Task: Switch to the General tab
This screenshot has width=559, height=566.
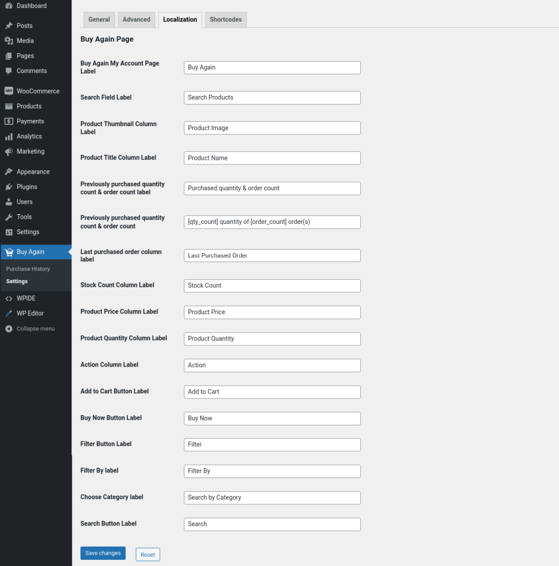Action: (x=99, y=19)
